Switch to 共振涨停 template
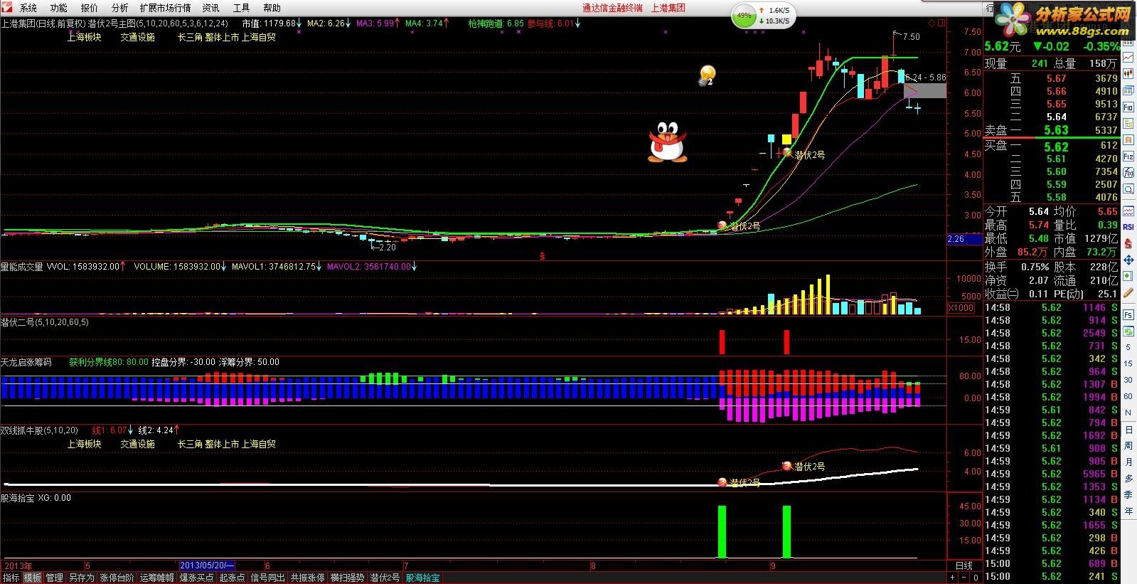 tap(307, 578)
